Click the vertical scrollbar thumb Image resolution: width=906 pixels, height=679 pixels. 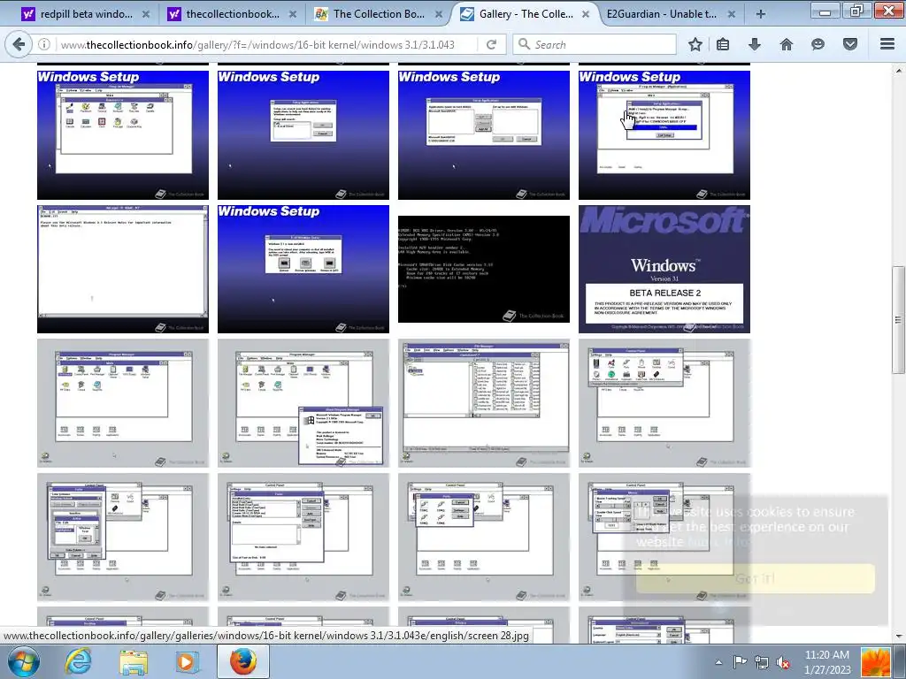pos(899,319)
